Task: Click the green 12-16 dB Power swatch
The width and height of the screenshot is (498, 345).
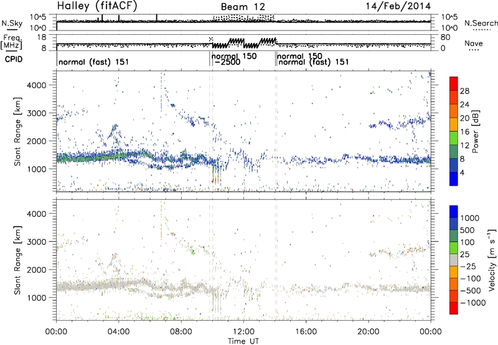Action: pos(454,138)
